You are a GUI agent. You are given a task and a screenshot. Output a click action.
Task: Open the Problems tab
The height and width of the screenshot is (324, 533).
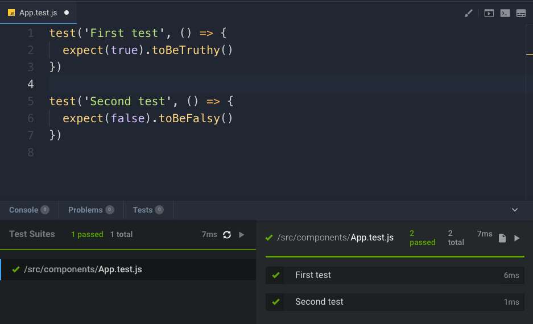tap(85, 210)
